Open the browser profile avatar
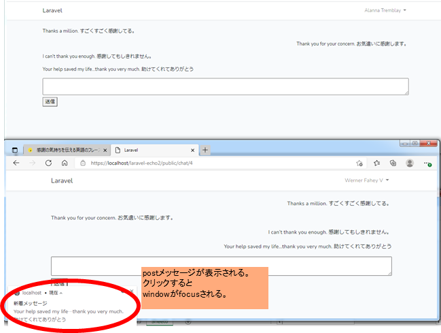The width and height of the screenshot is (441, 333). 410,163
